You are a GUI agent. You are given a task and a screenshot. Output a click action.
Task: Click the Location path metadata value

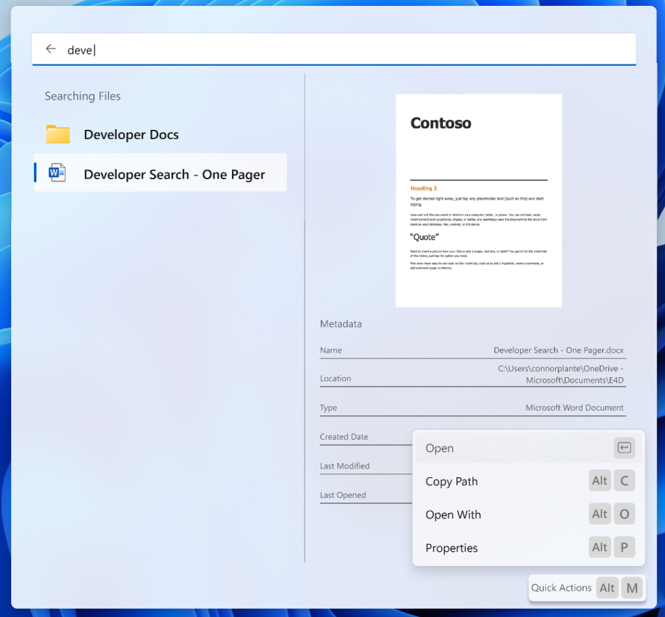[x=560, y=374]
